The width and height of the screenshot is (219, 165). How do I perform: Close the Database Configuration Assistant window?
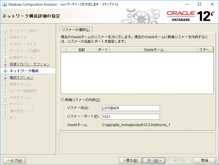click(x=212, y=4)
